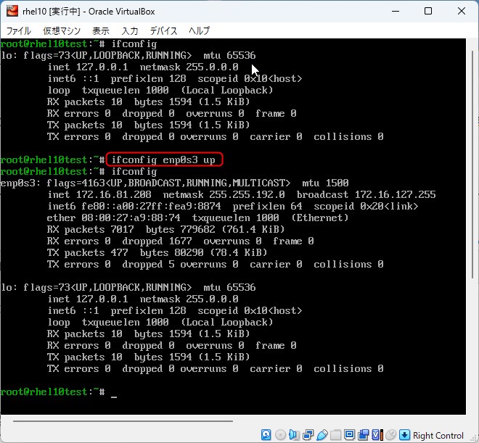Click the 'ifconfig enp0s3 up' command text
Viewport: 479px width, 443px height.
pos(163,160)
